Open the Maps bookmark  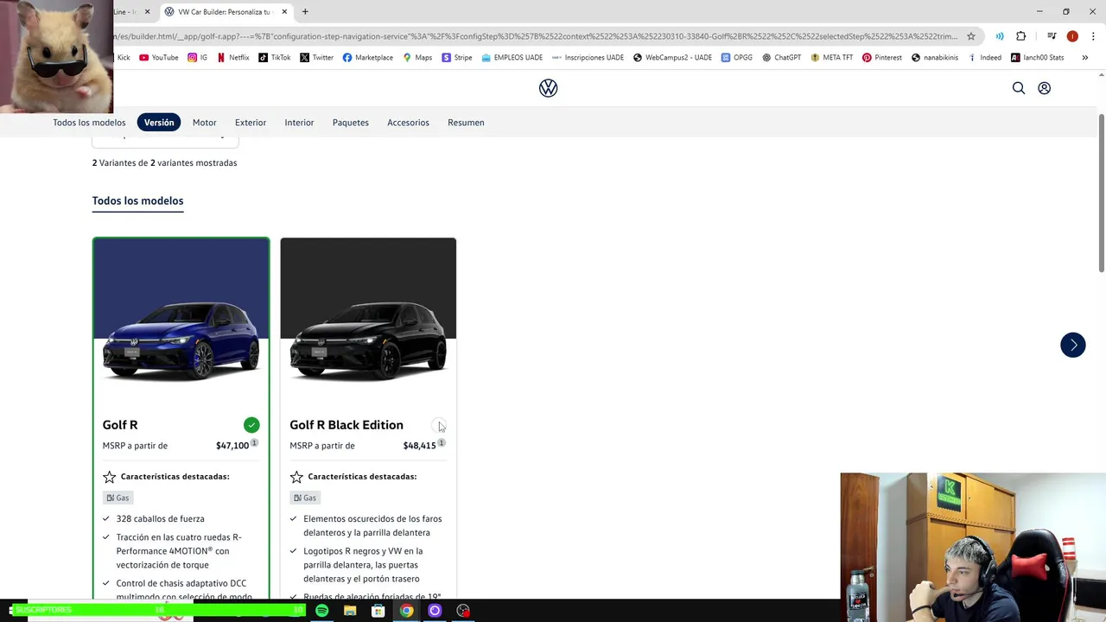point(417,58)
